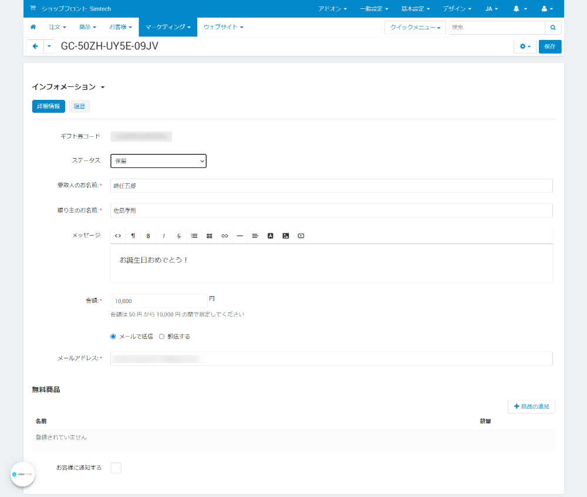
Task: Click the メールアドレス input field
Action: 331,359
